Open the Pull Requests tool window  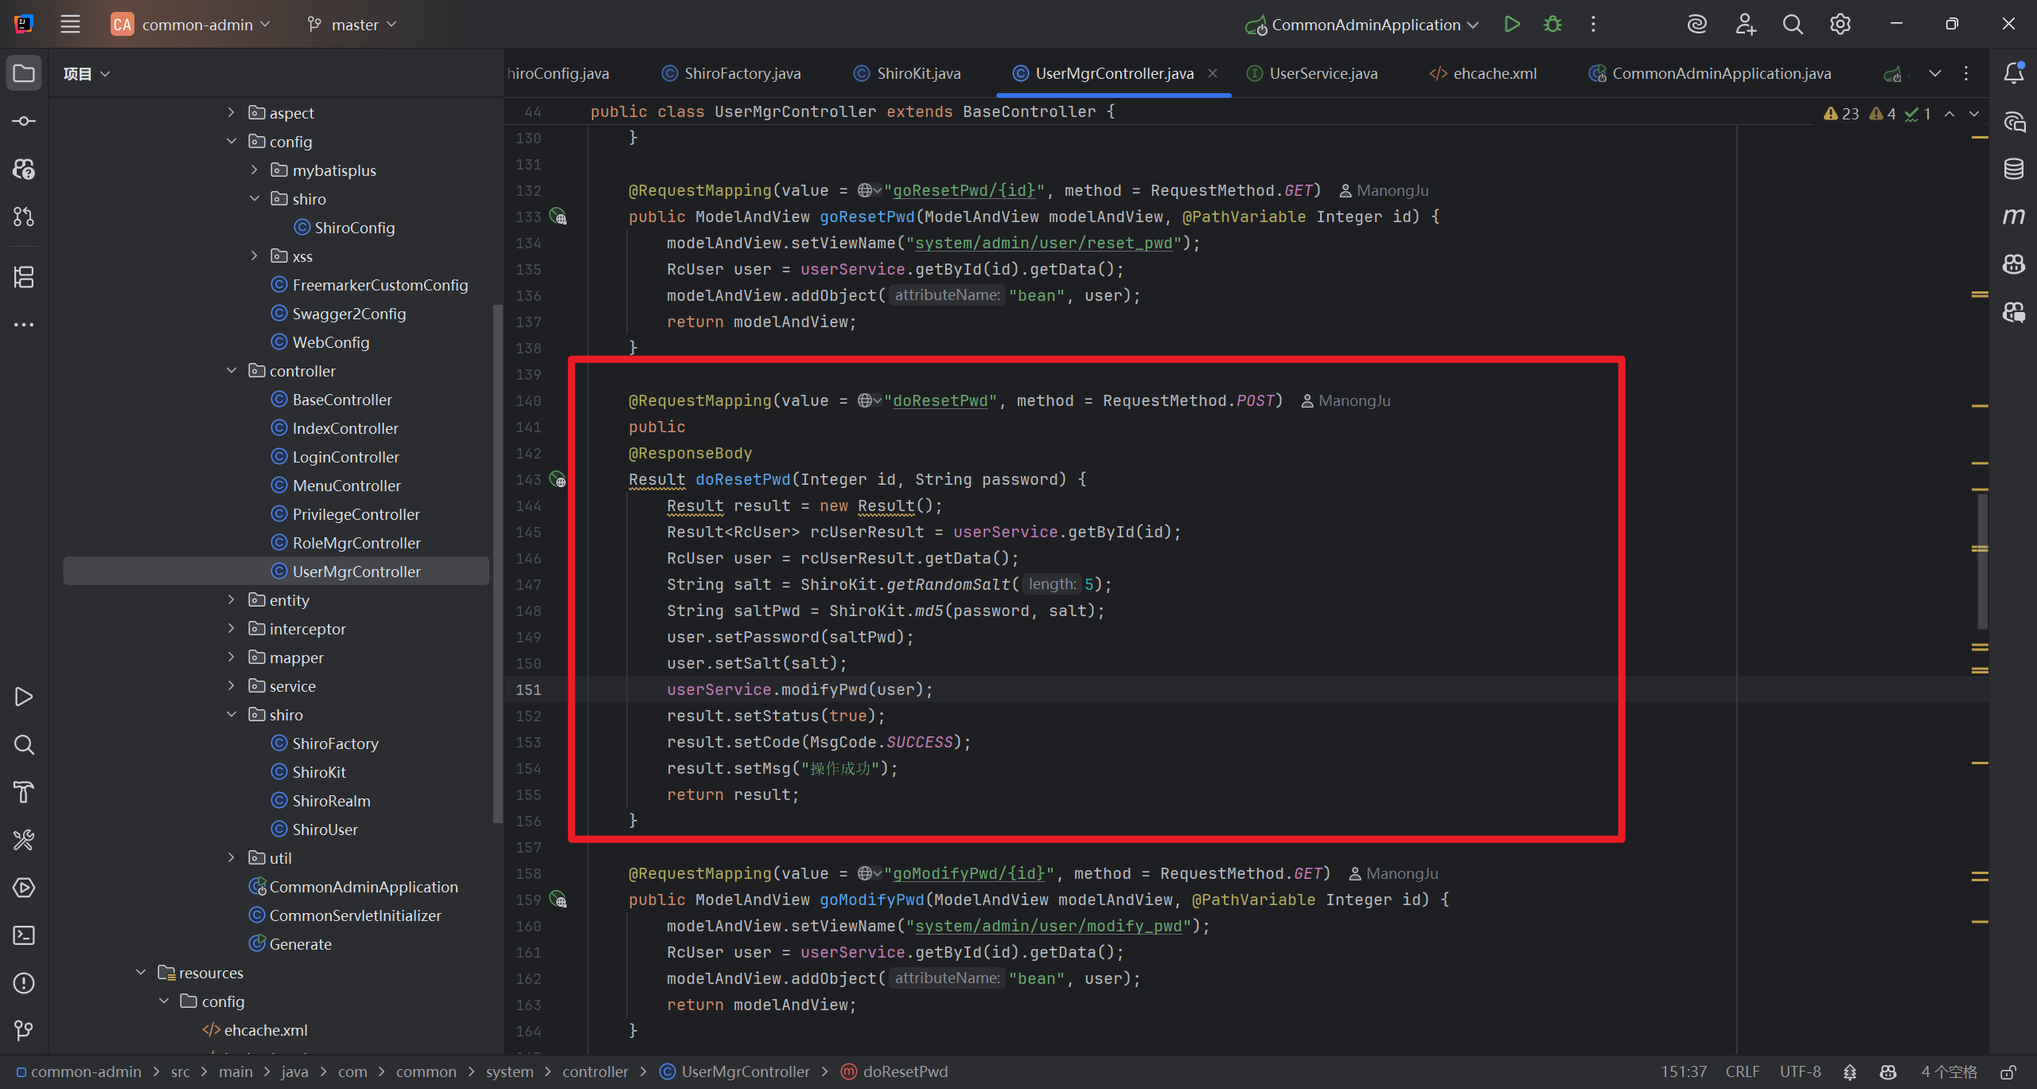pos(24,217)
